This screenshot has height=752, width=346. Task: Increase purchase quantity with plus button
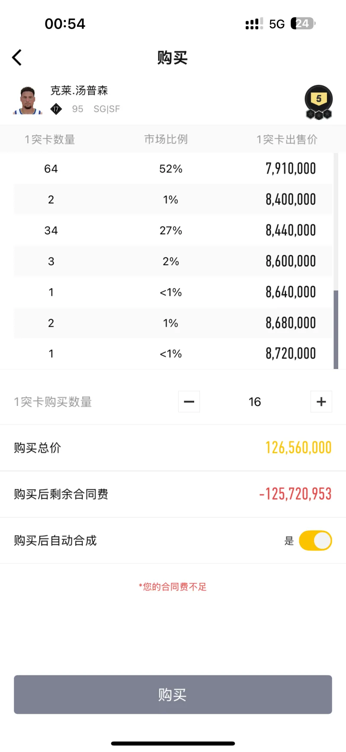pyautogui.click(x=321, y=402)
